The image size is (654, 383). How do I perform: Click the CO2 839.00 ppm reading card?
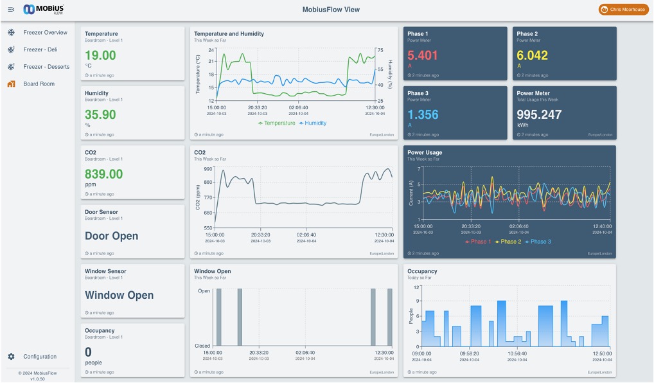pos(133,172)
